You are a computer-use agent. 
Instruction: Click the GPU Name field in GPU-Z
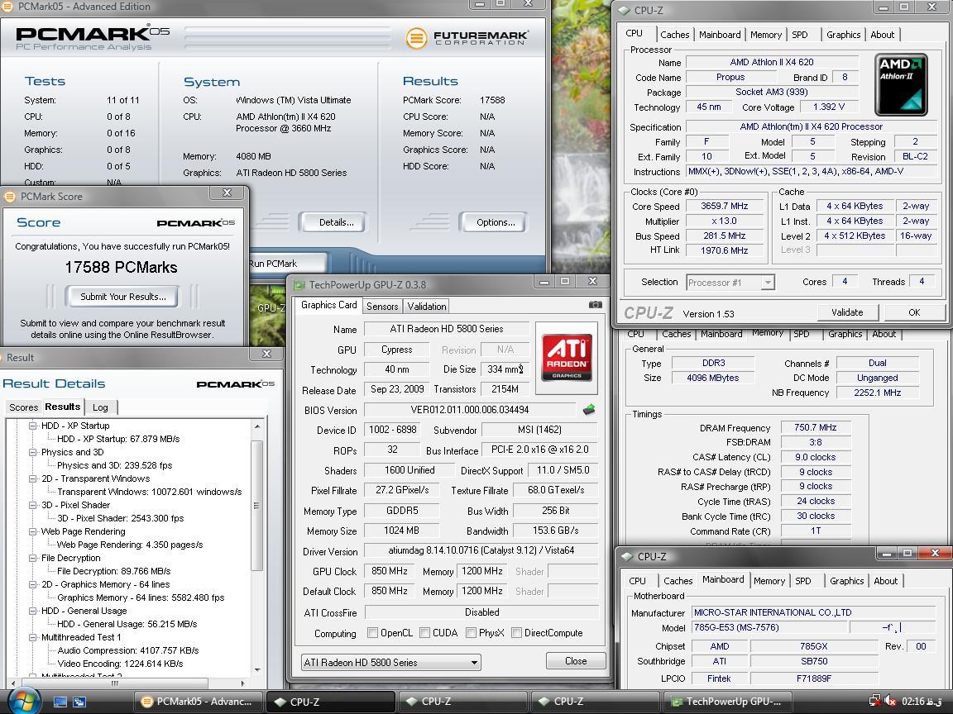tap(447, 329)
